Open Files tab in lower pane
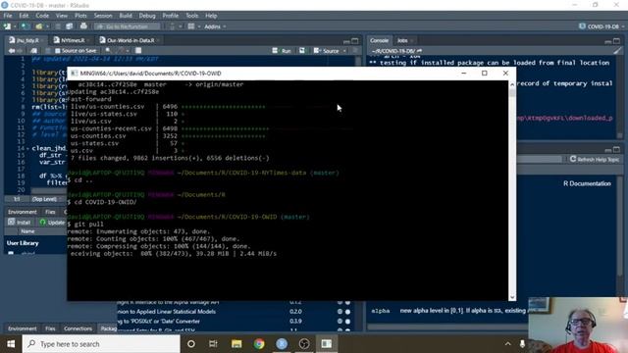The height and width of the screenshot is (353, 628). tap(50, 328)
